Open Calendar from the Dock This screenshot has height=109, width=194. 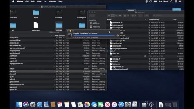click(x=60, y=104)
